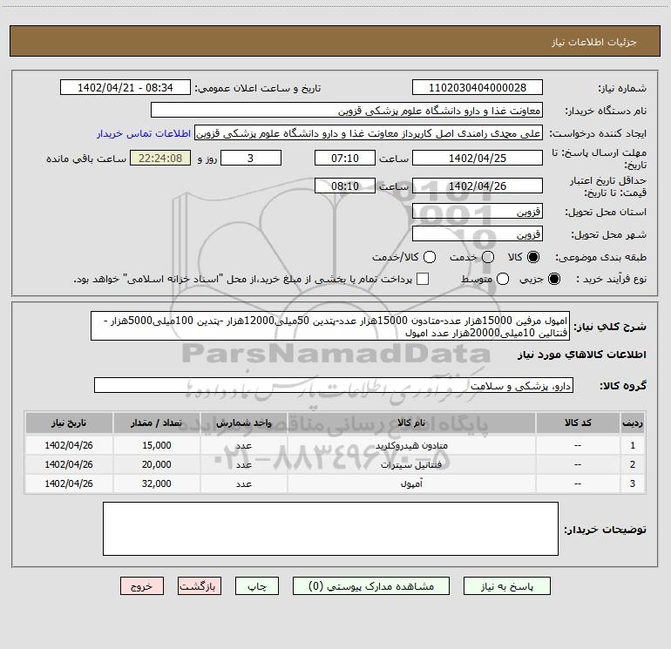The image size is (671, 649).
Task: Choose the متوسط purchase type radio
Action: [x=503, y=279]
